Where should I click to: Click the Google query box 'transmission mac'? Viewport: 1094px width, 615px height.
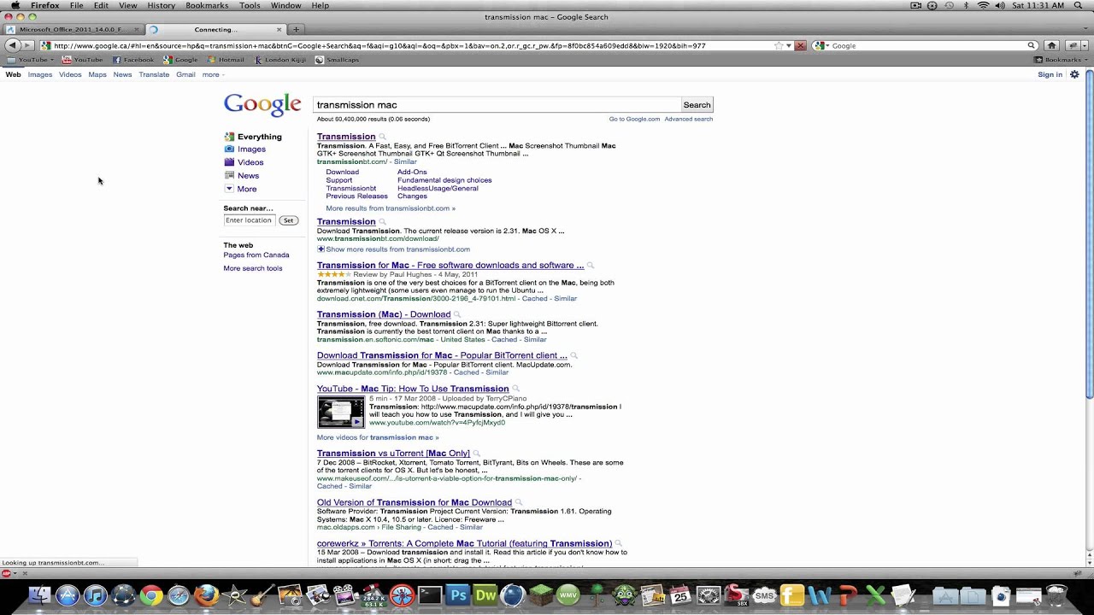[x=497, y=105]
